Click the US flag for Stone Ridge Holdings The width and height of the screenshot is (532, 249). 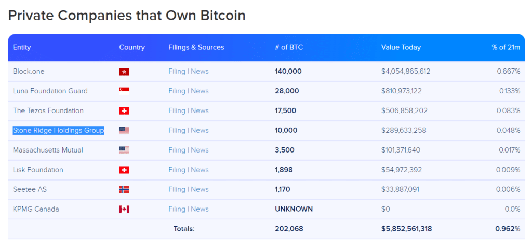[124, 130]
